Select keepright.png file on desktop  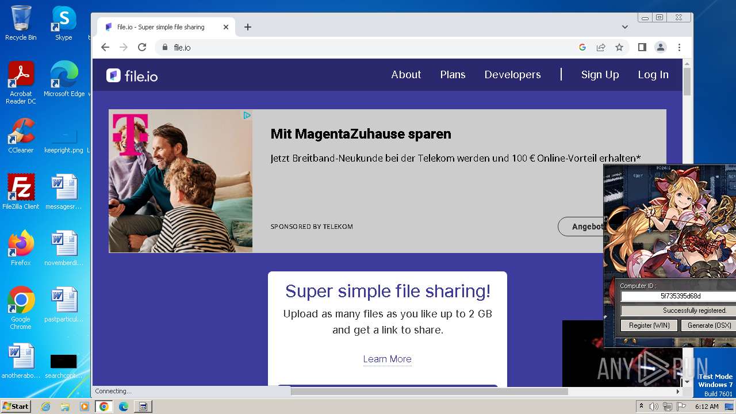(x=64, y=140)
